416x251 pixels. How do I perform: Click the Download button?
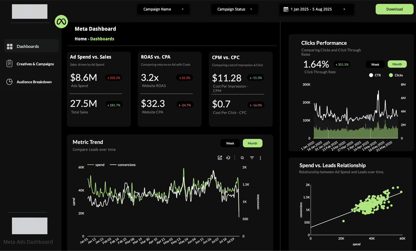[x=395, y=9]
